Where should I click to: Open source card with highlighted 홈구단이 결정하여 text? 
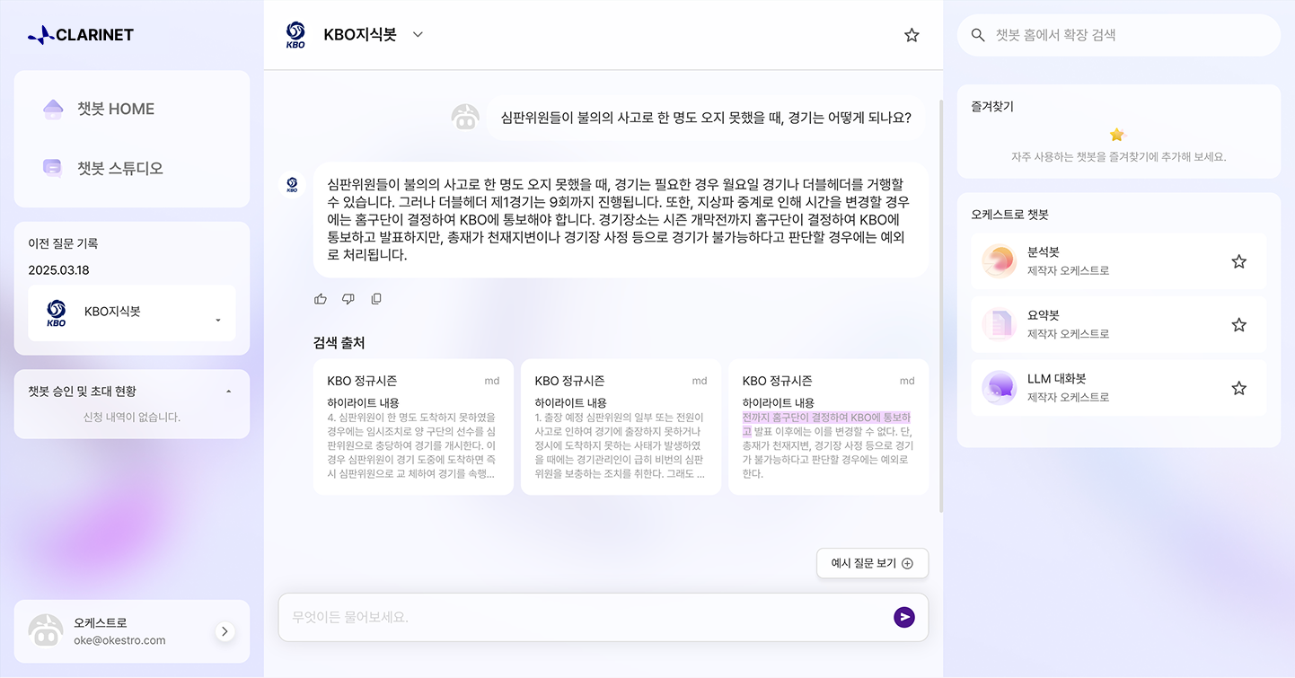point(828,427)
